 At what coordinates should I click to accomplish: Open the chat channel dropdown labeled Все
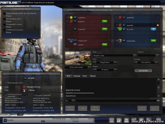(73, 101)
